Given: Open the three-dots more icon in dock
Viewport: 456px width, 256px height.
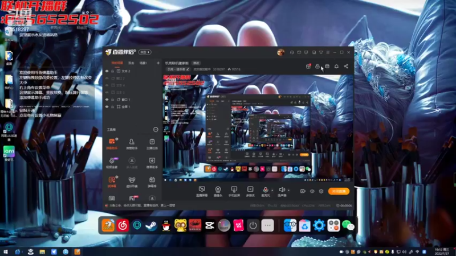Looking at the screenshot, I should pyautogui.click(x=267, y=225).
